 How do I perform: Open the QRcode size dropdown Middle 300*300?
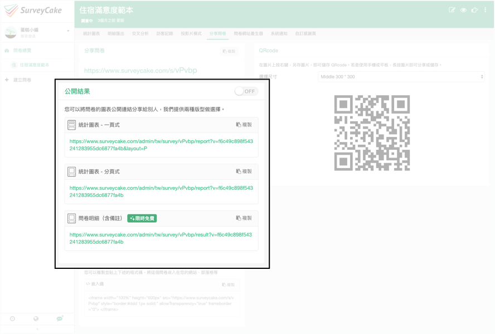pyautogui.click(x=401, y=77)
